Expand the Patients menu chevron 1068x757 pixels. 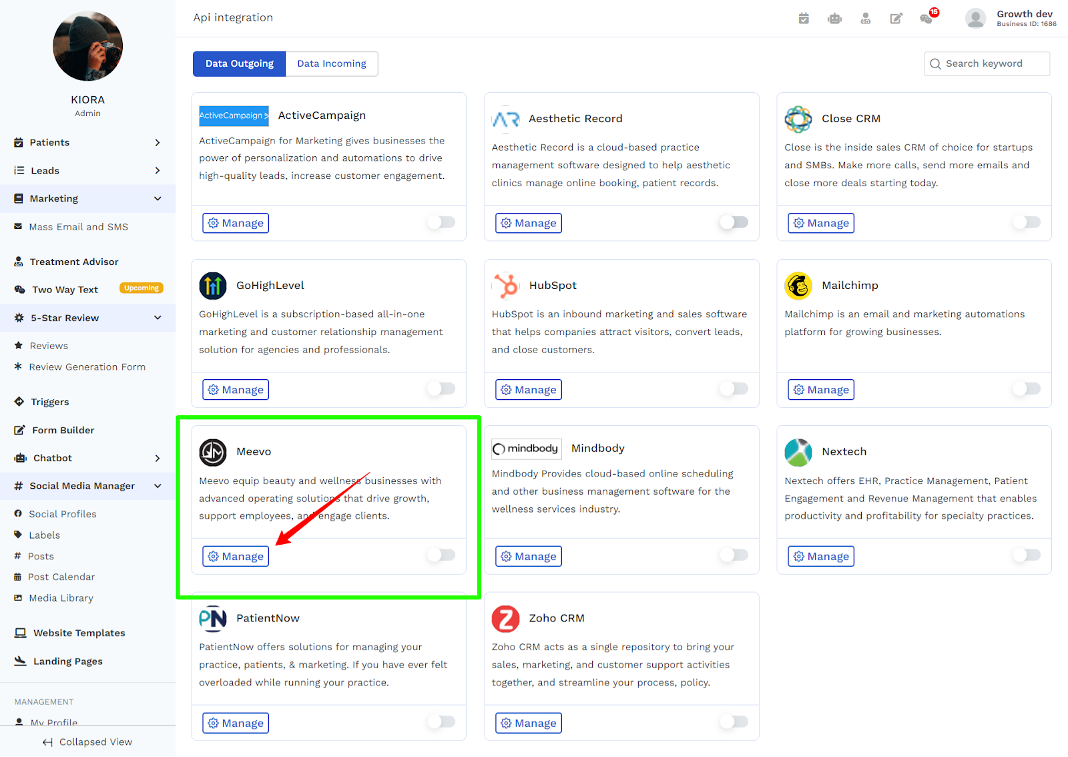tap(158, 142)
